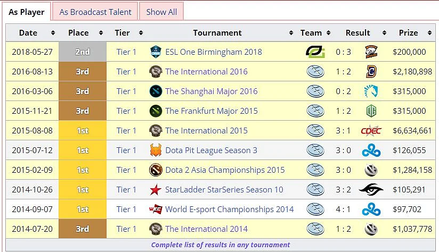Click CDEC logo in International 2015 row
439x252 pixels.
(x=371, y=131)
